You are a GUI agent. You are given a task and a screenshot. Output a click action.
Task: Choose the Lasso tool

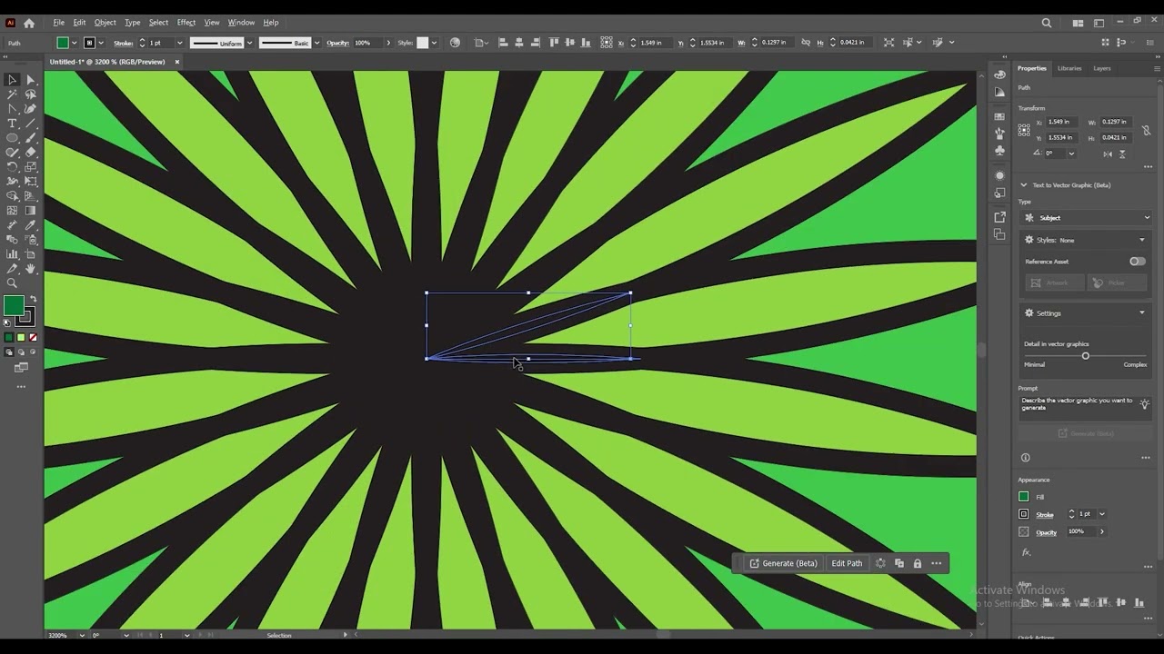pyautogui.click(x=30, y=94)
